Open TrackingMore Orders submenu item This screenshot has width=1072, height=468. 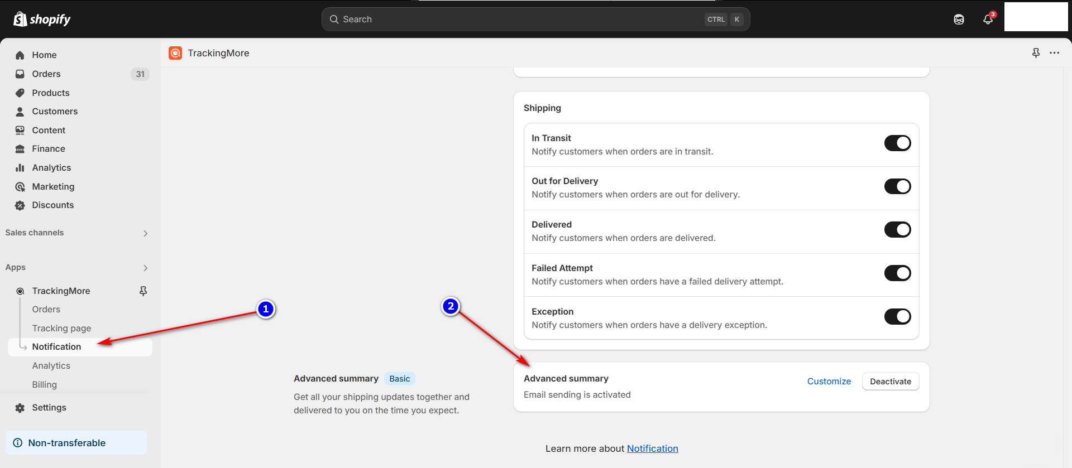coord(46,310)
